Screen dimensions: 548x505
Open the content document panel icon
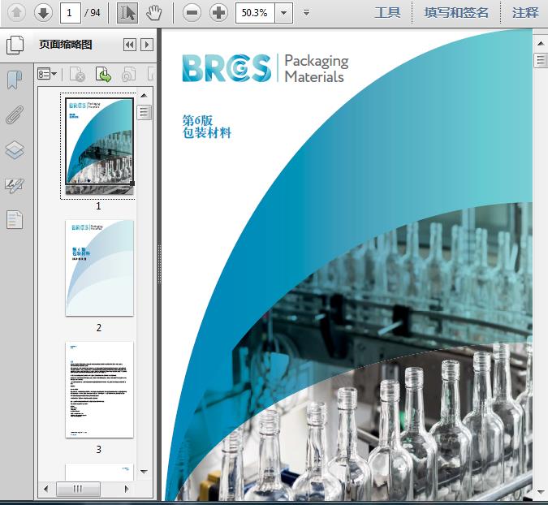point(15,219)
